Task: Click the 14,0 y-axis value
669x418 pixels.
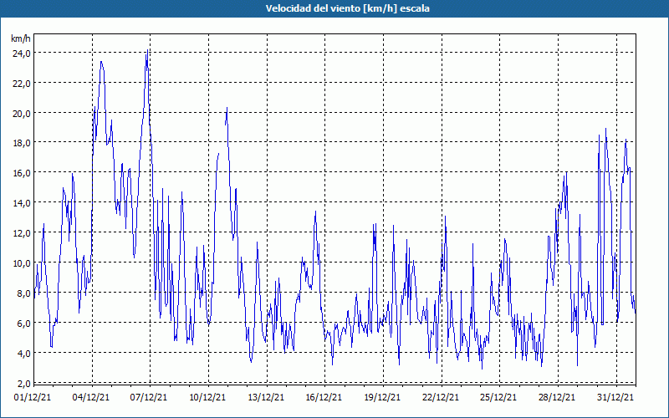Action: (22, 203)
